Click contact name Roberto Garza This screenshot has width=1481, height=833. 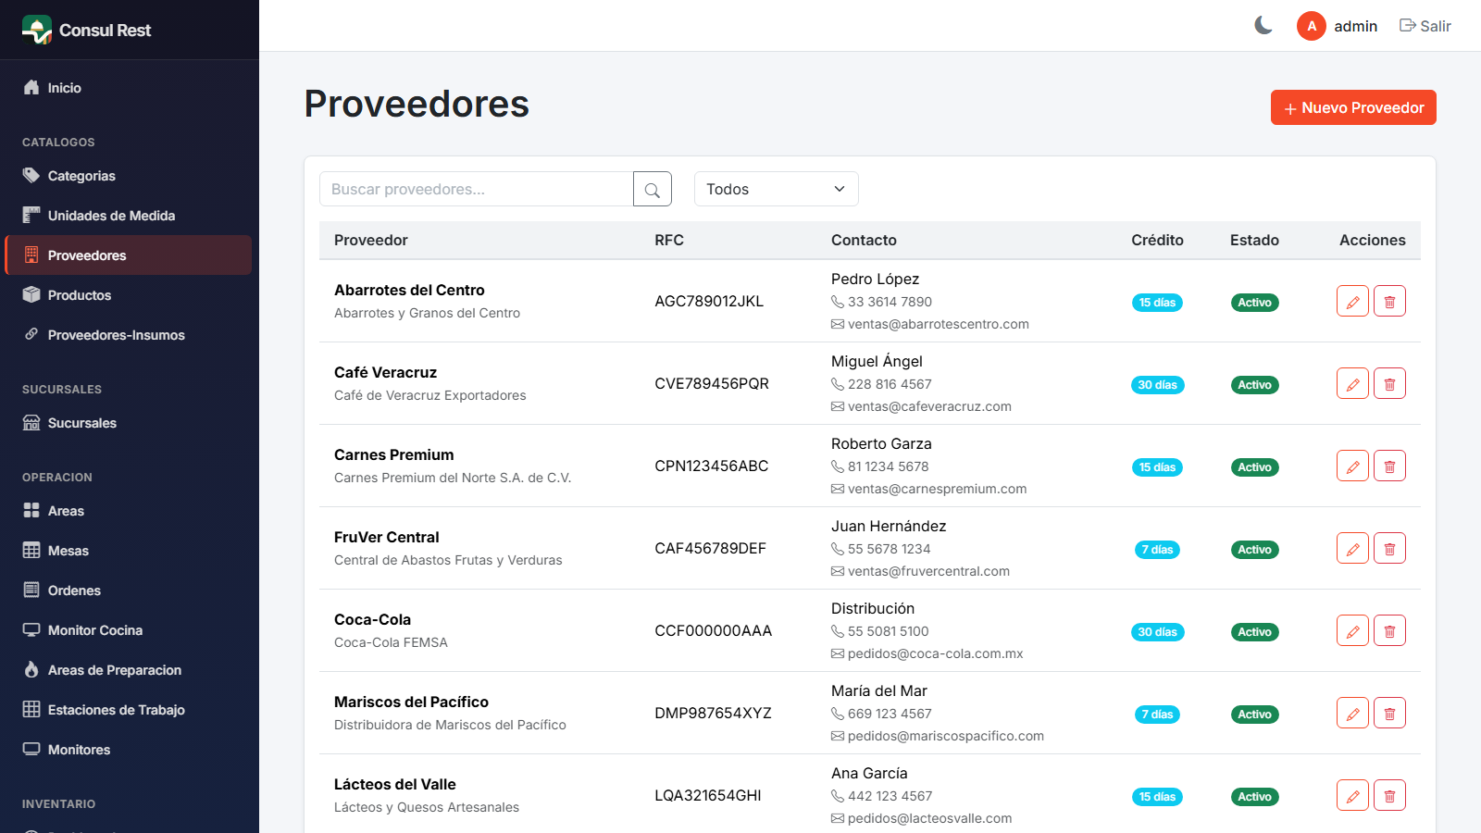pyautogui.click(x=881, y=443)
